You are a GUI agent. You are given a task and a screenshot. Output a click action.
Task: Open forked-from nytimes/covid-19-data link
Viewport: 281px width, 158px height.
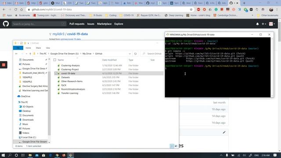tap(70, 39)
